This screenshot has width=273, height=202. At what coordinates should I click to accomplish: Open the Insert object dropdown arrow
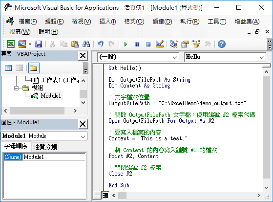click(30, 44)
